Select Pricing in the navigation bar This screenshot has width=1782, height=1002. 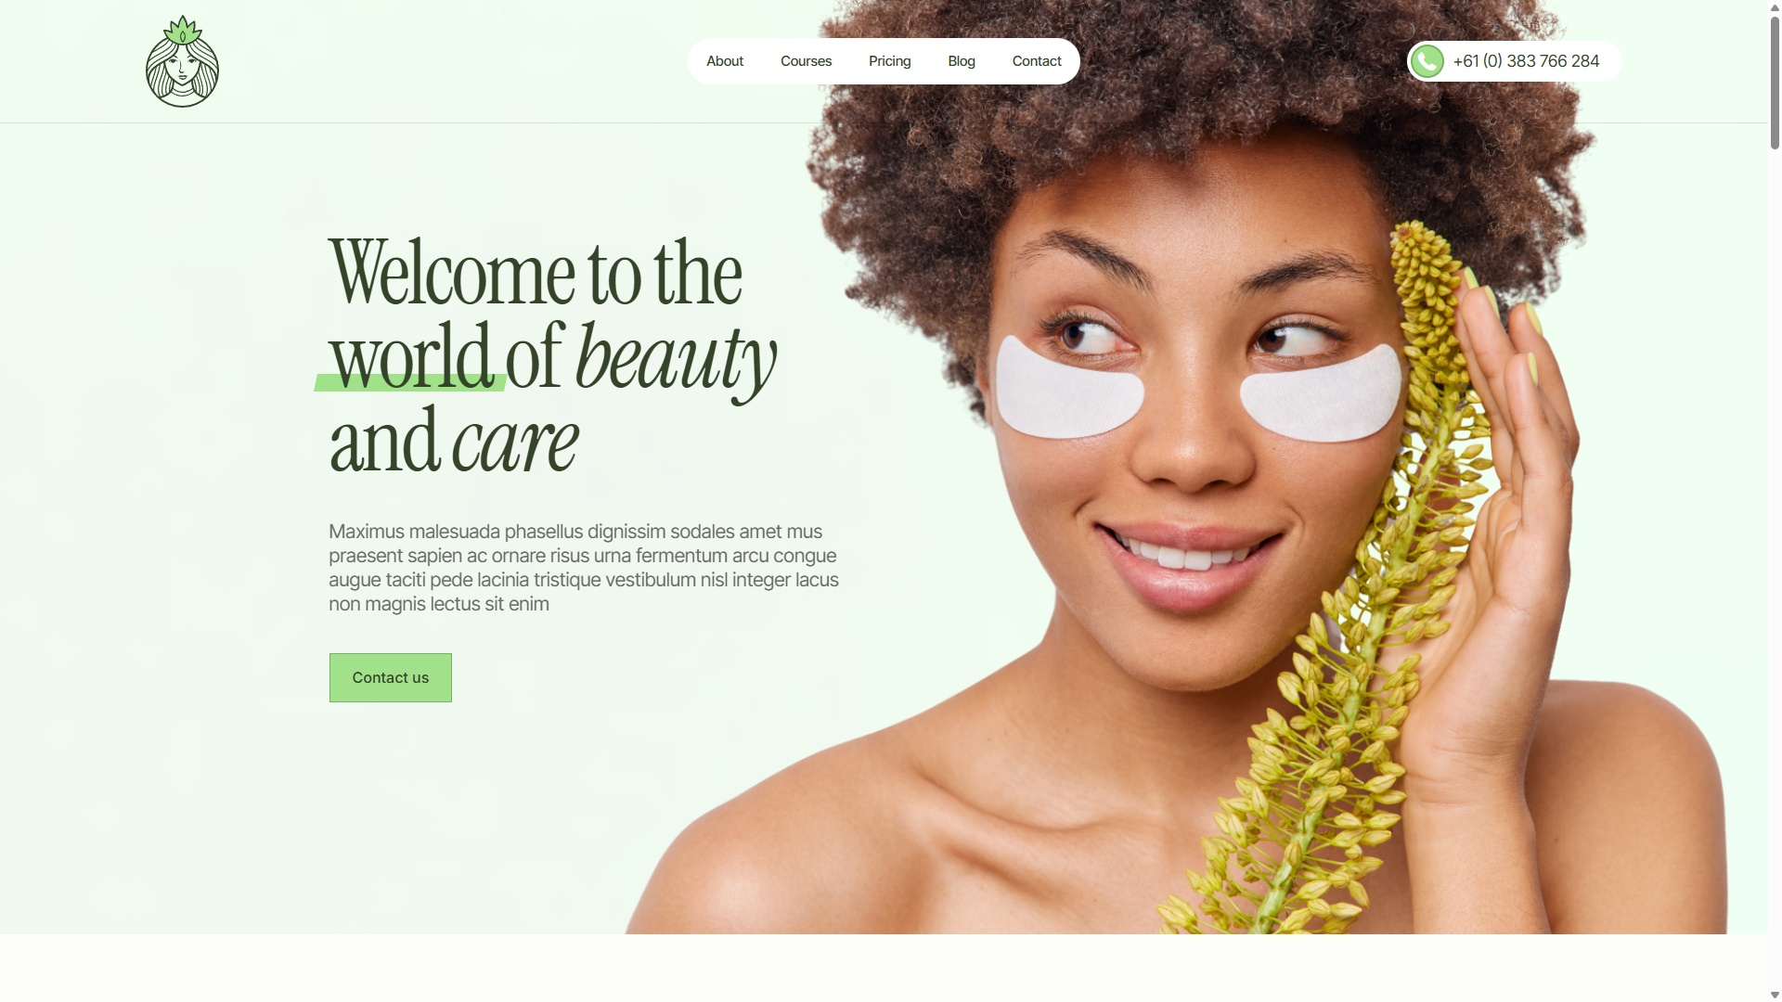tap(890, 61)
